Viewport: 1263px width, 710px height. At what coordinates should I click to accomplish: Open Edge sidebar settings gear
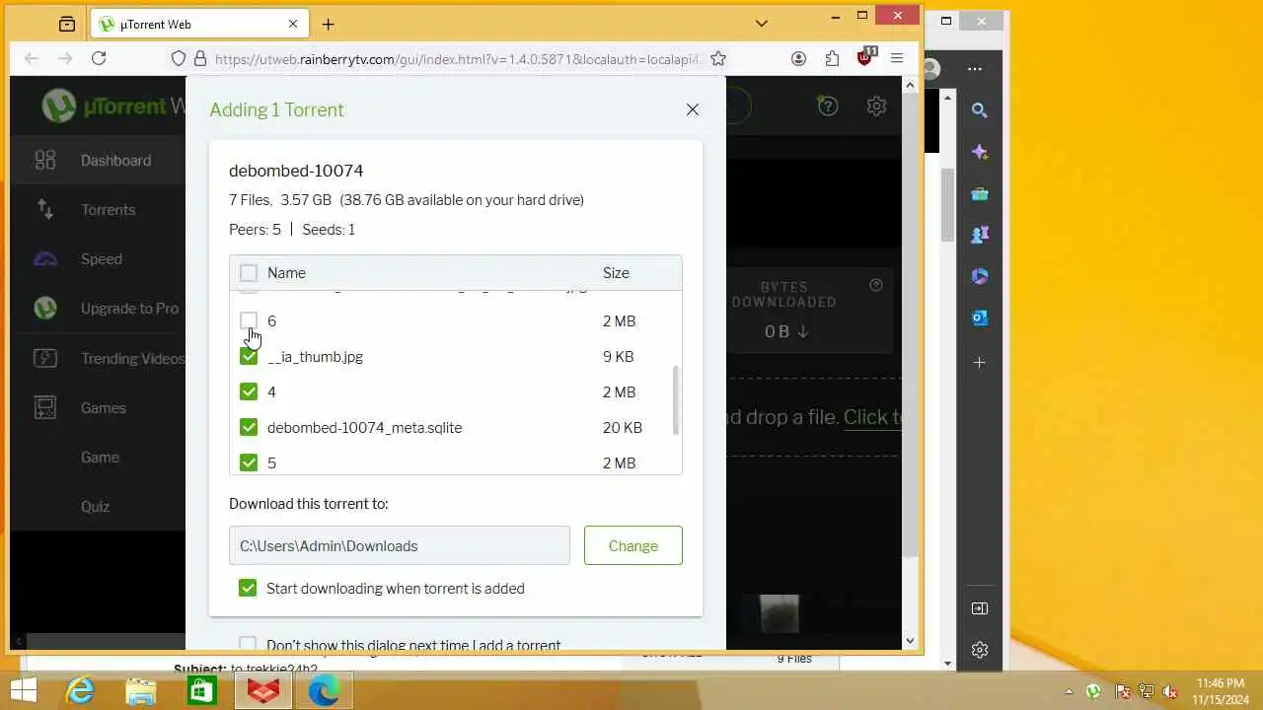click(x=980, y=650)
